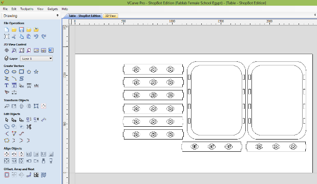Fit curves to vectors icon
This screenshot has width=317, height=184.
[22, 133]
